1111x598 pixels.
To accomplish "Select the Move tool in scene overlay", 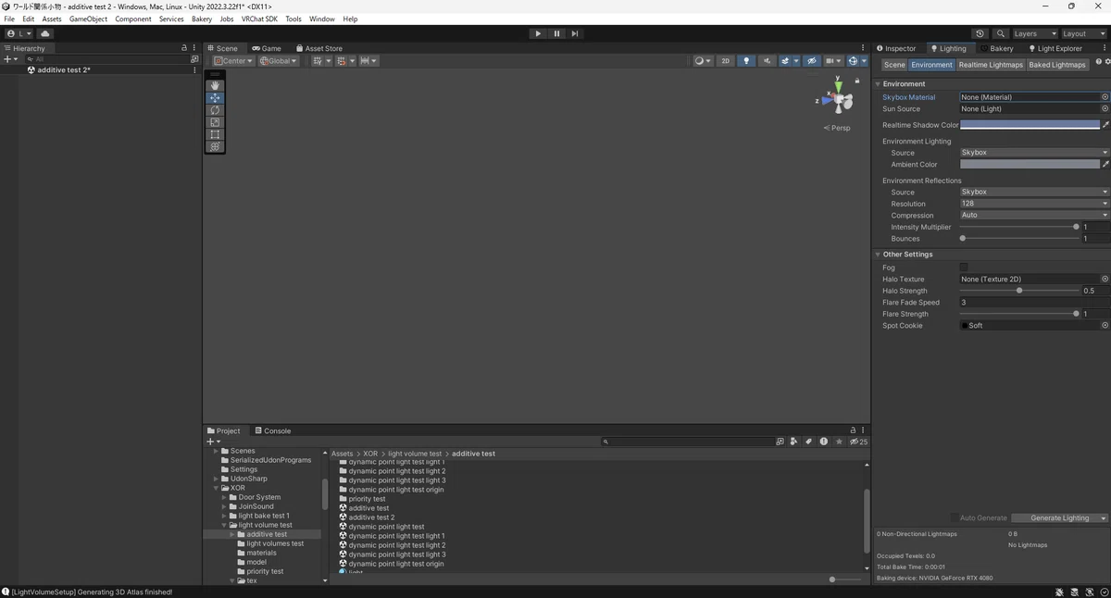I will 215,98.
